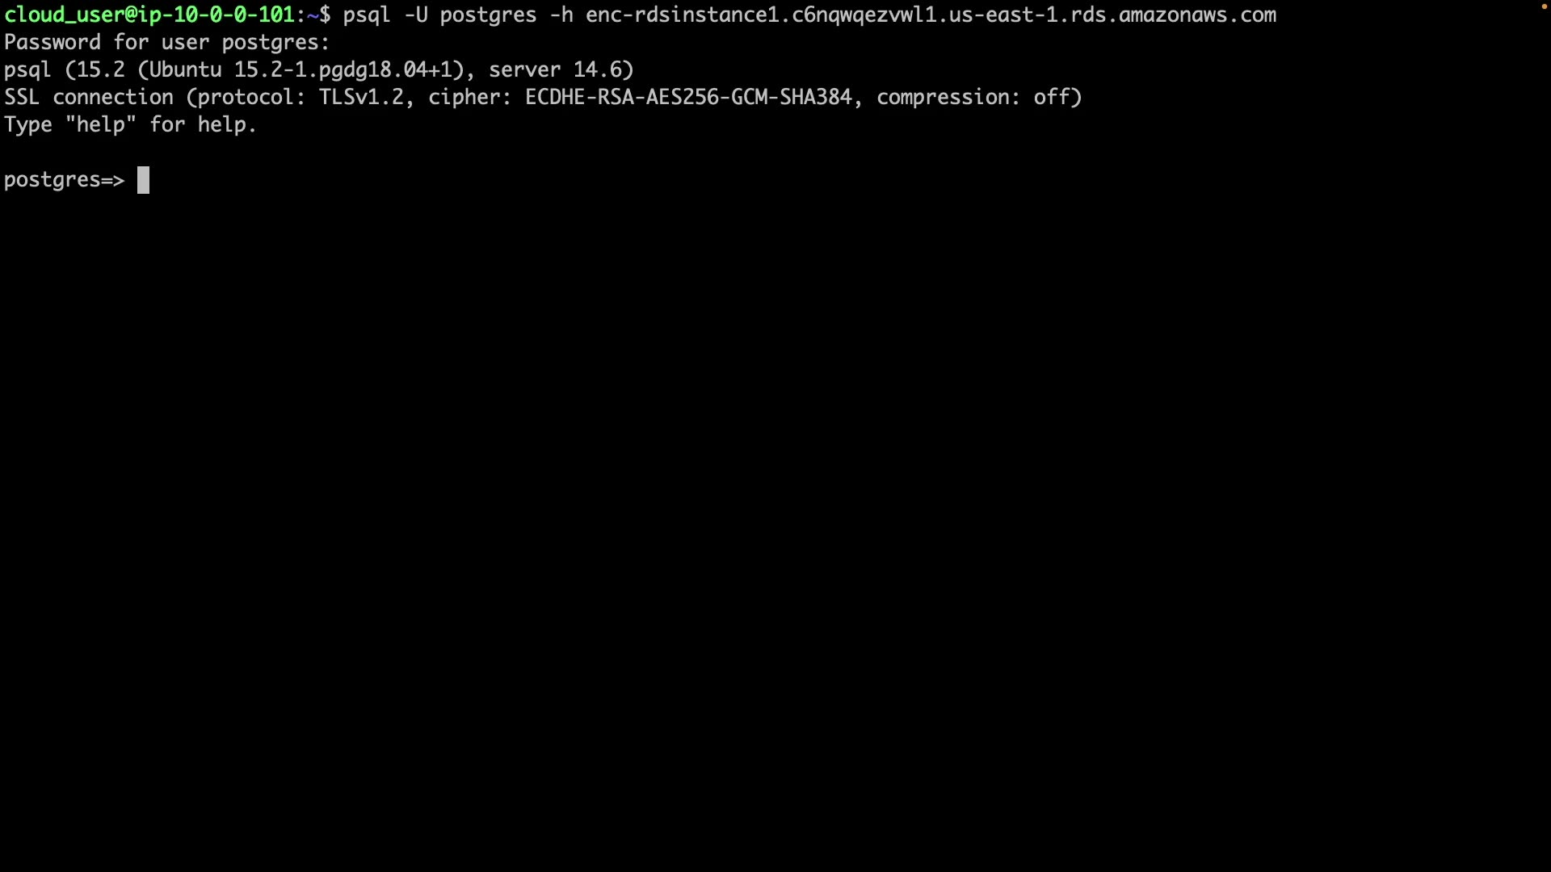Click the 'SSL connection' text
This screenshot has width=1551, height=872.
click(89, 98)
